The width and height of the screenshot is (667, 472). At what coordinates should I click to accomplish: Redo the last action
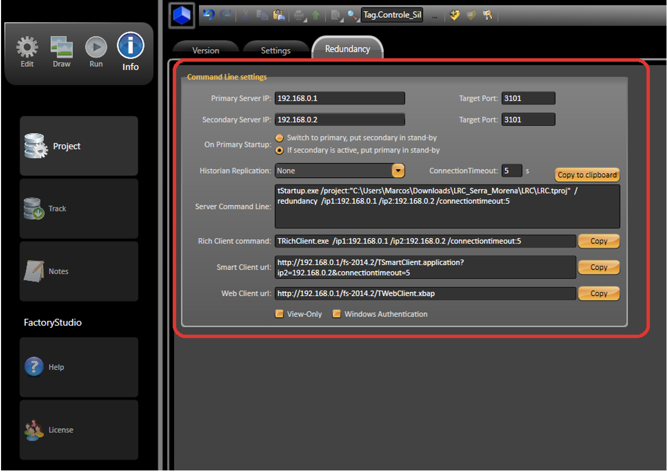click(x=226, y=15)
